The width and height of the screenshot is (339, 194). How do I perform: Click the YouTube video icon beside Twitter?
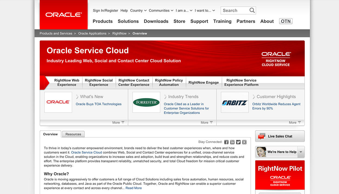244,142
